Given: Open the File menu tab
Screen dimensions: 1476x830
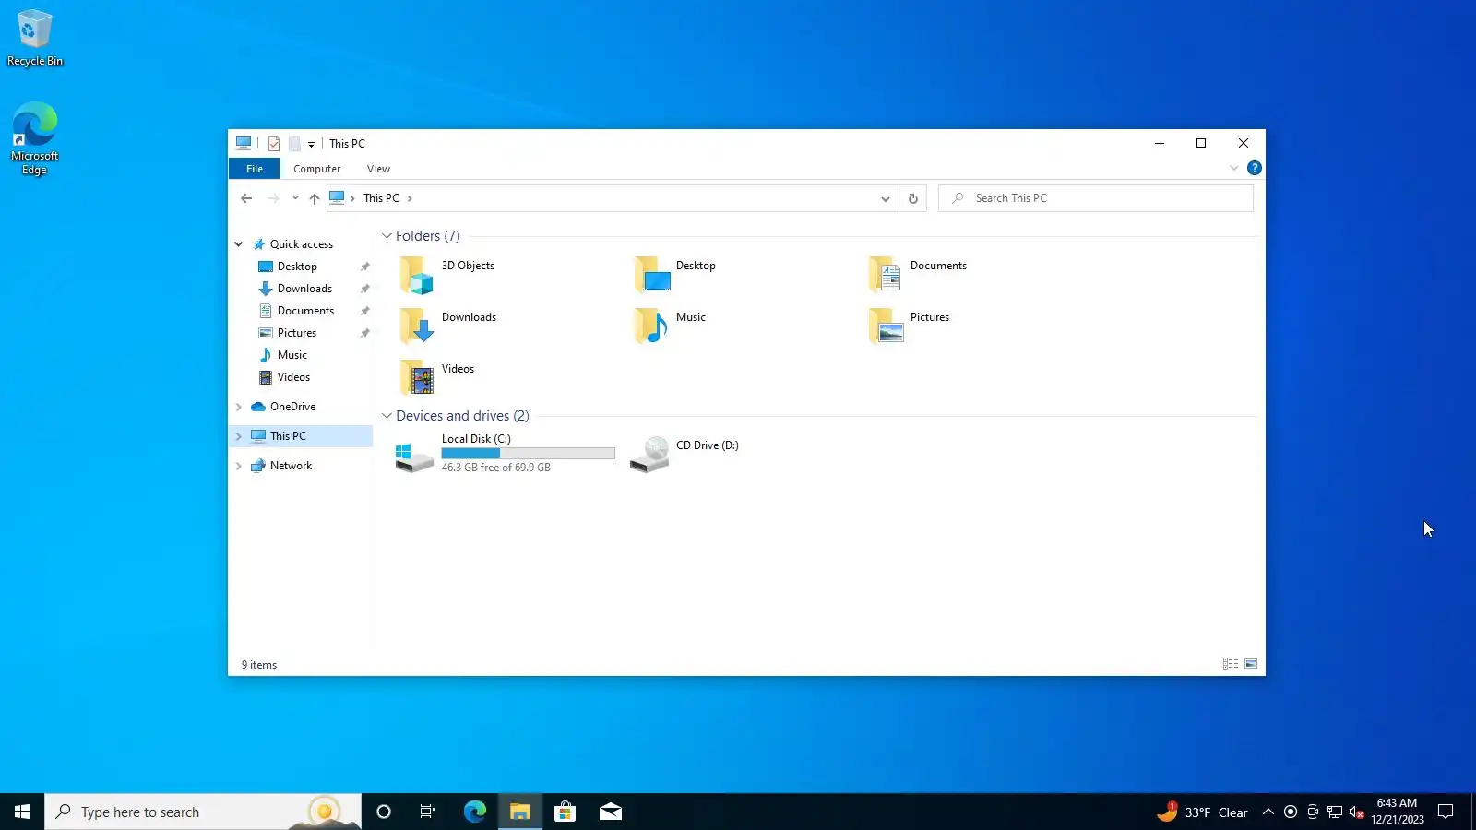Looking at the screenshot, I should pyautogui.click(x=255, y=169).
